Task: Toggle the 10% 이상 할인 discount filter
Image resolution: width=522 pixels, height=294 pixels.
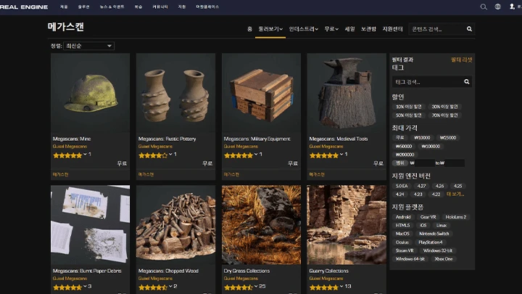Action: 408,107
